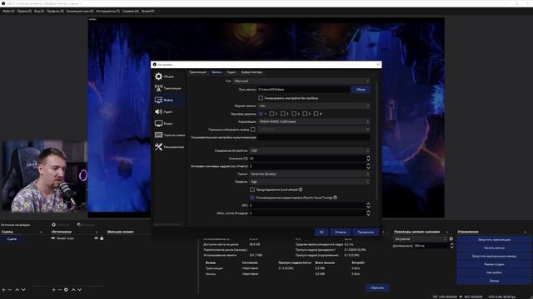This screenshot has width=533, height=299.
Task: Open the Tools (Инструменты) menu
Action: pos(107,11)
